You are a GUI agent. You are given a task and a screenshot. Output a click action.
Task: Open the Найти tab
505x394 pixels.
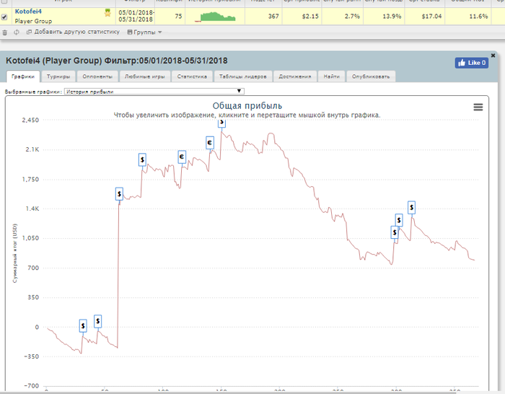point(331,76)
